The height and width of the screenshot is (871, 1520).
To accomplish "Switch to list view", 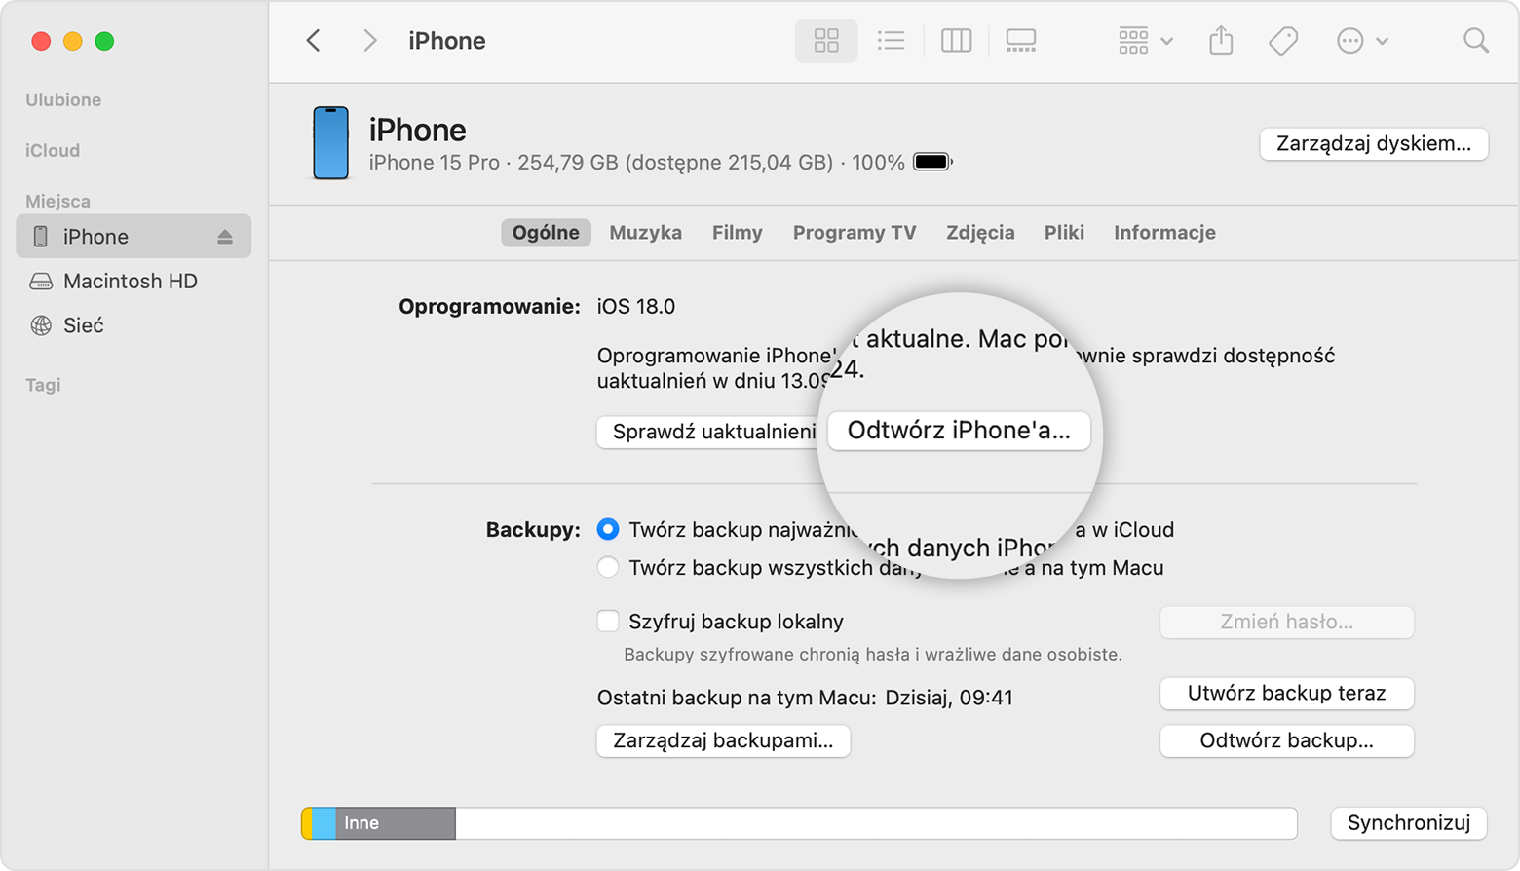I will tap(891, 41).
